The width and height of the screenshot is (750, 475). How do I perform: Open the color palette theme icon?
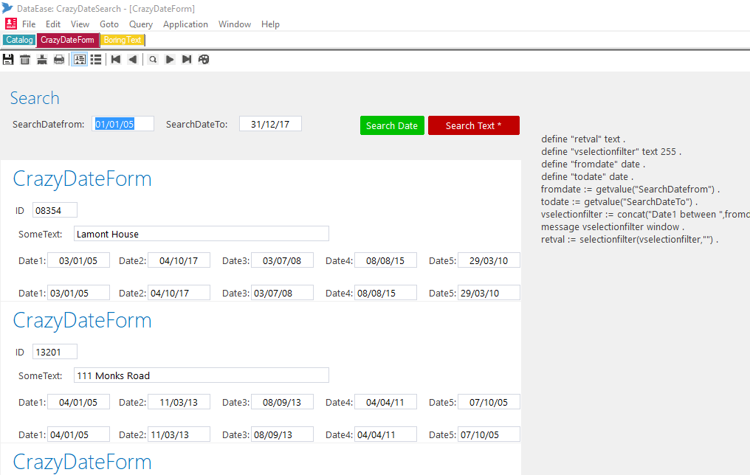(x=204, y=59)
